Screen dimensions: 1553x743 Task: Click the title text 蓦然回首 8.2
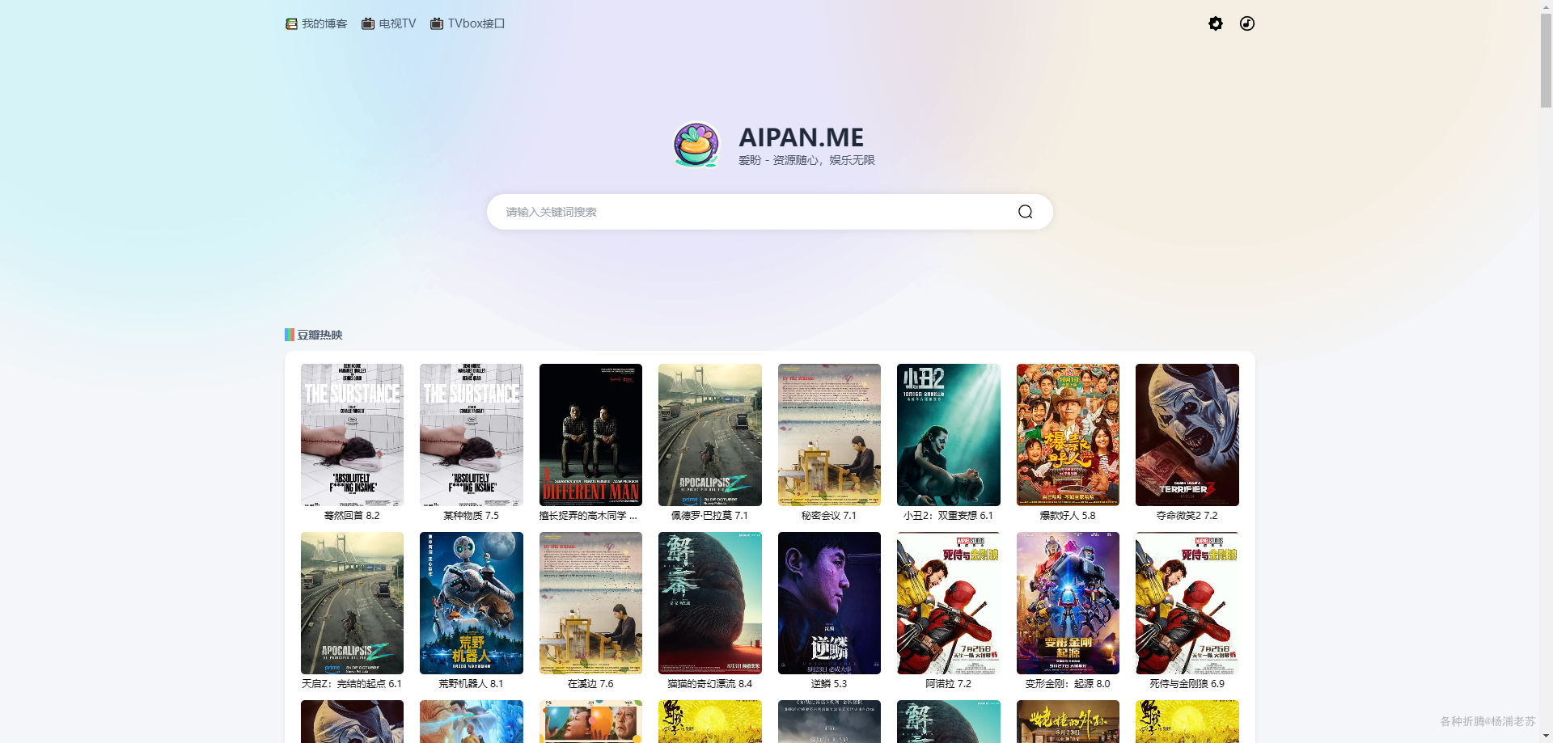point(352,516)
